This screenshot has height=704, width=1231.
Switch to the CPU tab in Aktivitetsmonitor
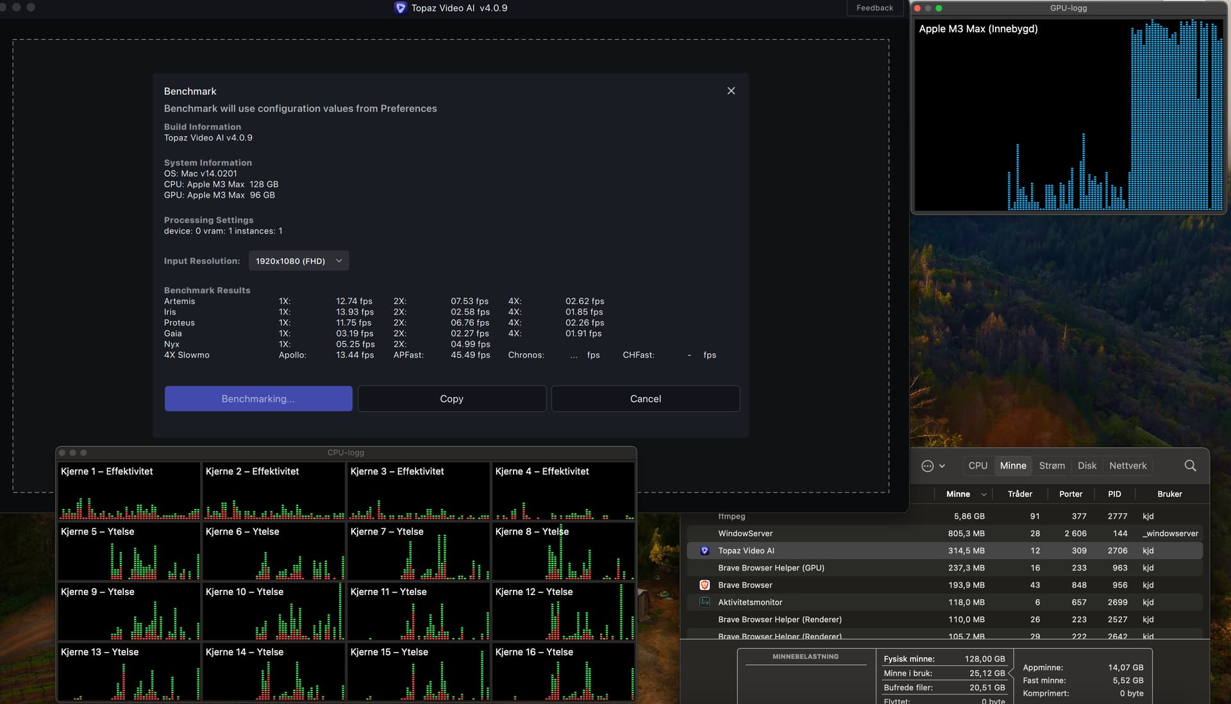click(x=978, y=465)
